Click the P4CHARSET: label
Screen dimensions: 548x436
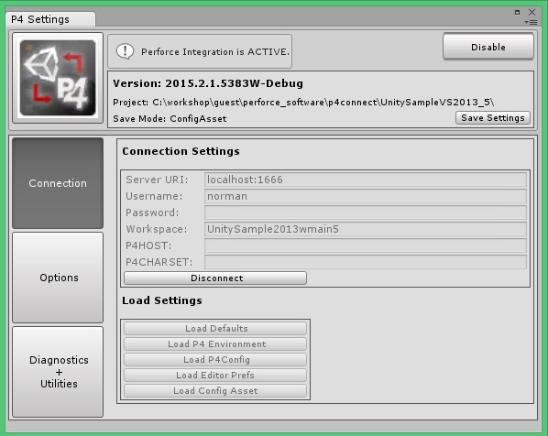tap(159, 262)
